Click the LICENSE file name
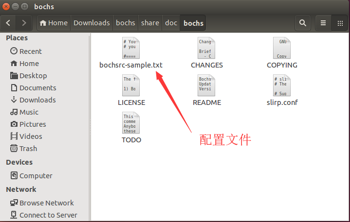 point(131,102)
